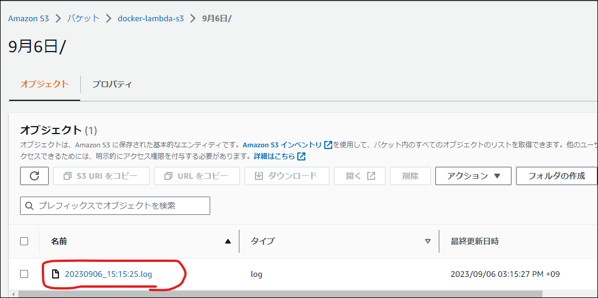Click the refresh objects icon button
Image resolution: width=598 pixels, height=298 pixels.
tap(34, 176)
